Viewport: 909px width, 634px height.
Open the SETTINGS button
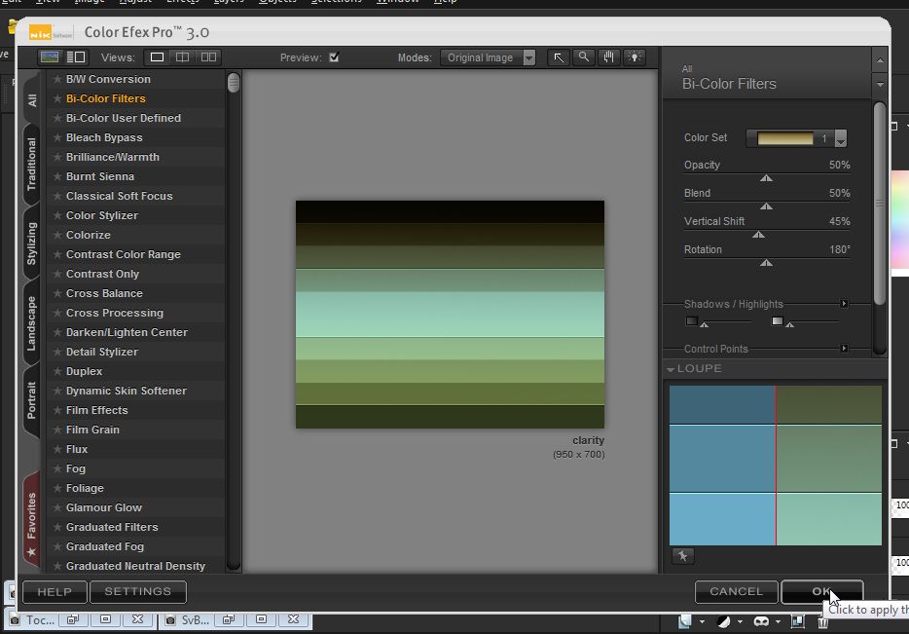tap(138, 592)
